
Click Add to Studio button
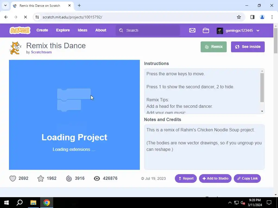tap(215, 178)
